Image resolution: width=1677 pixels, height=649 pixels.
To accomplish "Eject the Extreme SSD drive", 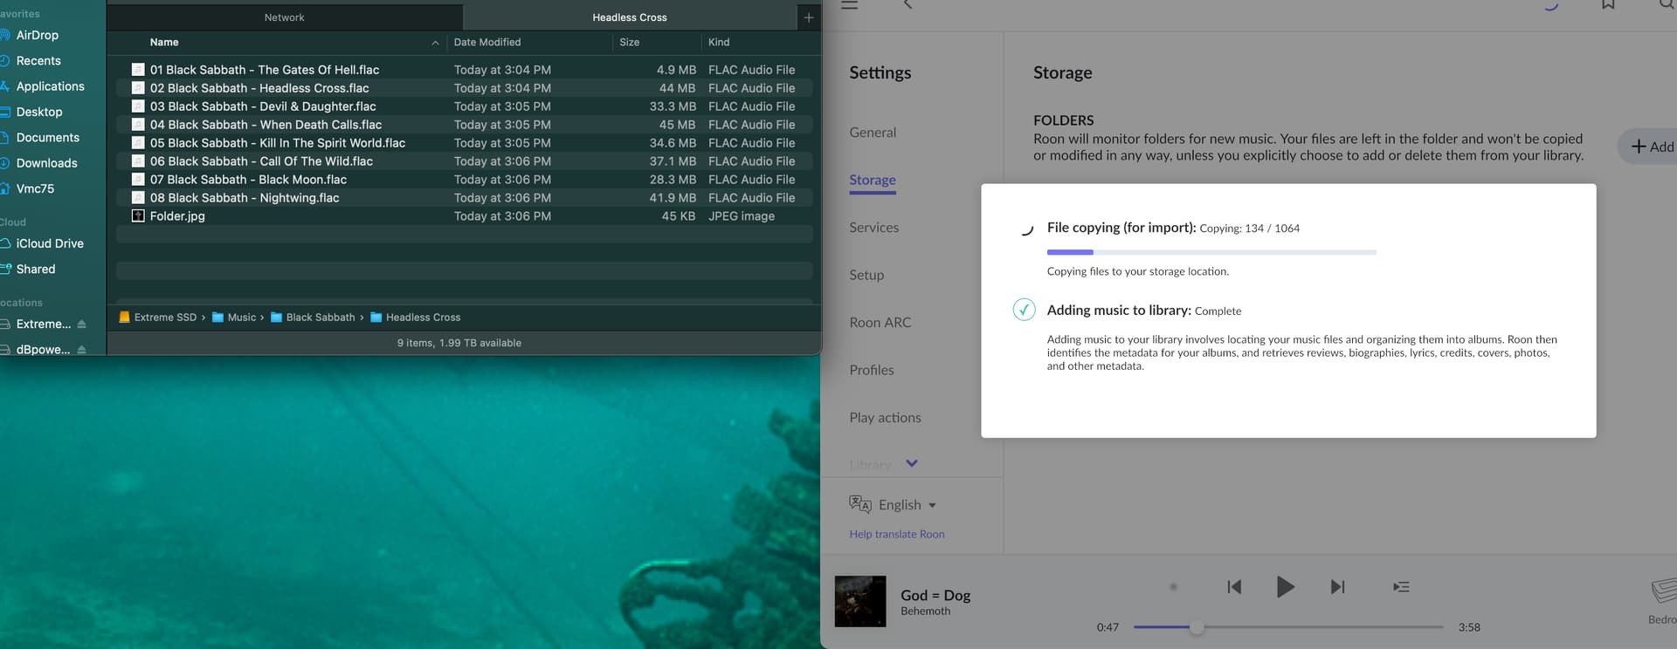I will coord(82,324).
